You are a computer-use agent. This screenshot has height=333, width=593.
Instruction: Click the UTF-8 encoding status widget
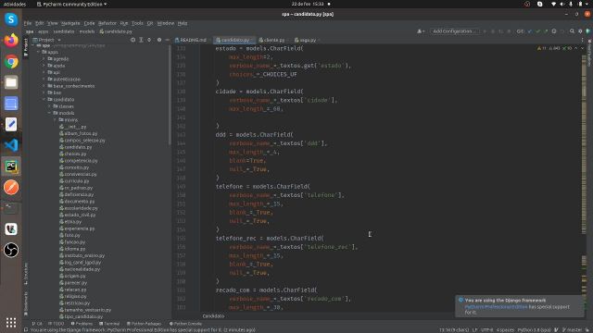[486, 330]
